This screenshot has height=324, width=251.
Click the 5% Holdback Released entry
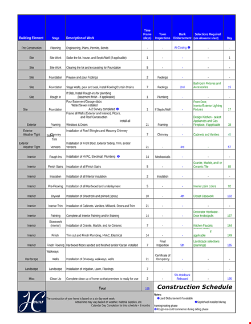(x=183, y=277)
